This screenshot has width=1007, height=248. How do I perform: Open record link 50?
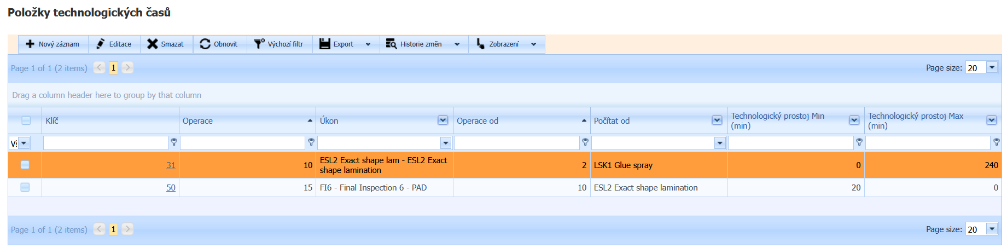click(171, 188)
